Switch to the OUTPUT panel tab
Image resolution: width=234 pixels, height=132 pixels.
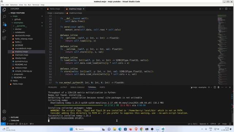point(64,87)
